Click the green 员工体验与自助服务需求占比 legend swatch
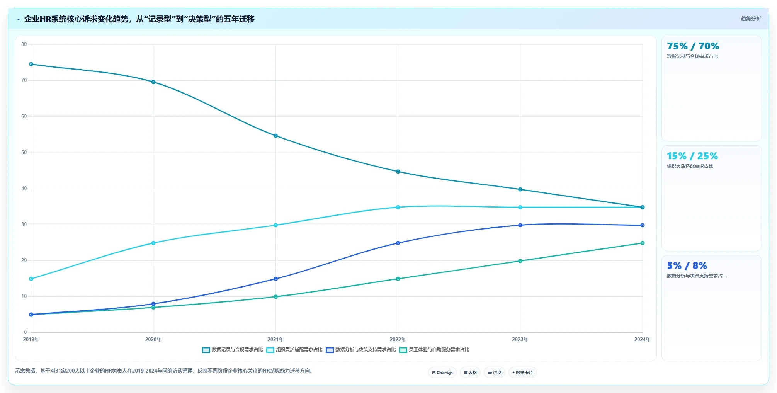777x393 pixels. click(403, 350)
